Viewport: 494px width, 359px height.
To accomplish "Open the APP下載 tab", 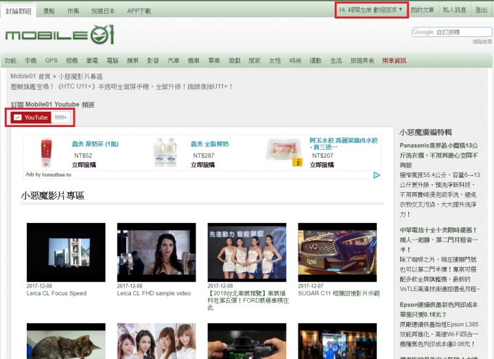I will click(x=139, y=11).
